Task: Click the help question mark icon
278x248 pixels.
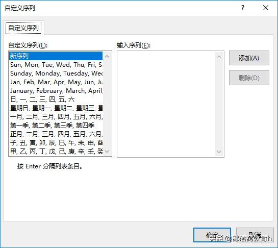Action: [x=242, y=8]
